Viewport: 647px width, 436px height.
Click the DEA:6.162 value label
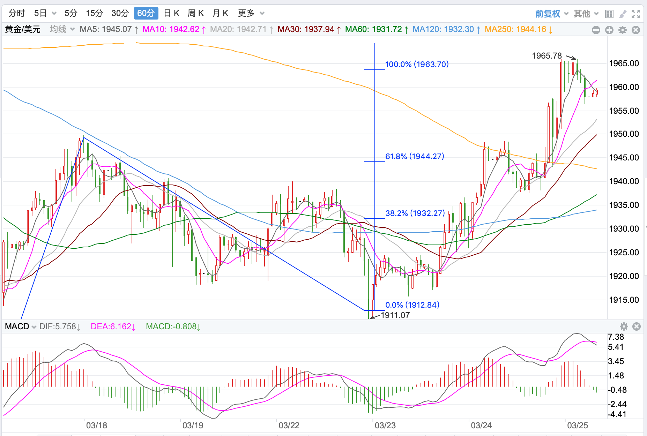(113, 326)
